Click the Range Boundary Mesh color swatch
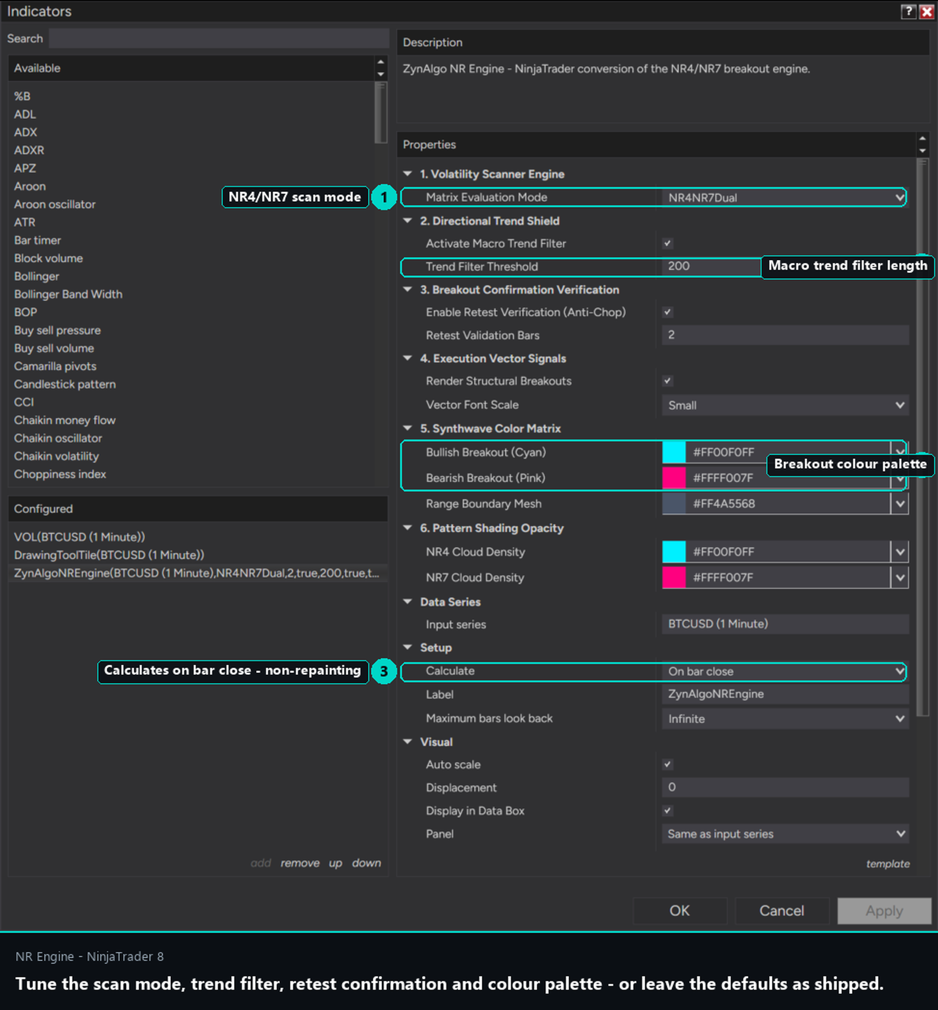 [x=674, y=504]
